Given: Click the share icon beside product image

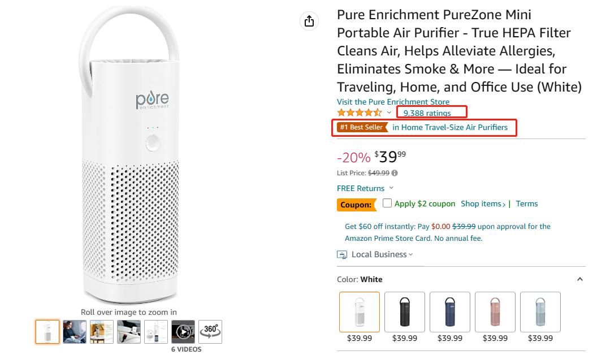Looking at the screenshot, I should tap(309, 21).
